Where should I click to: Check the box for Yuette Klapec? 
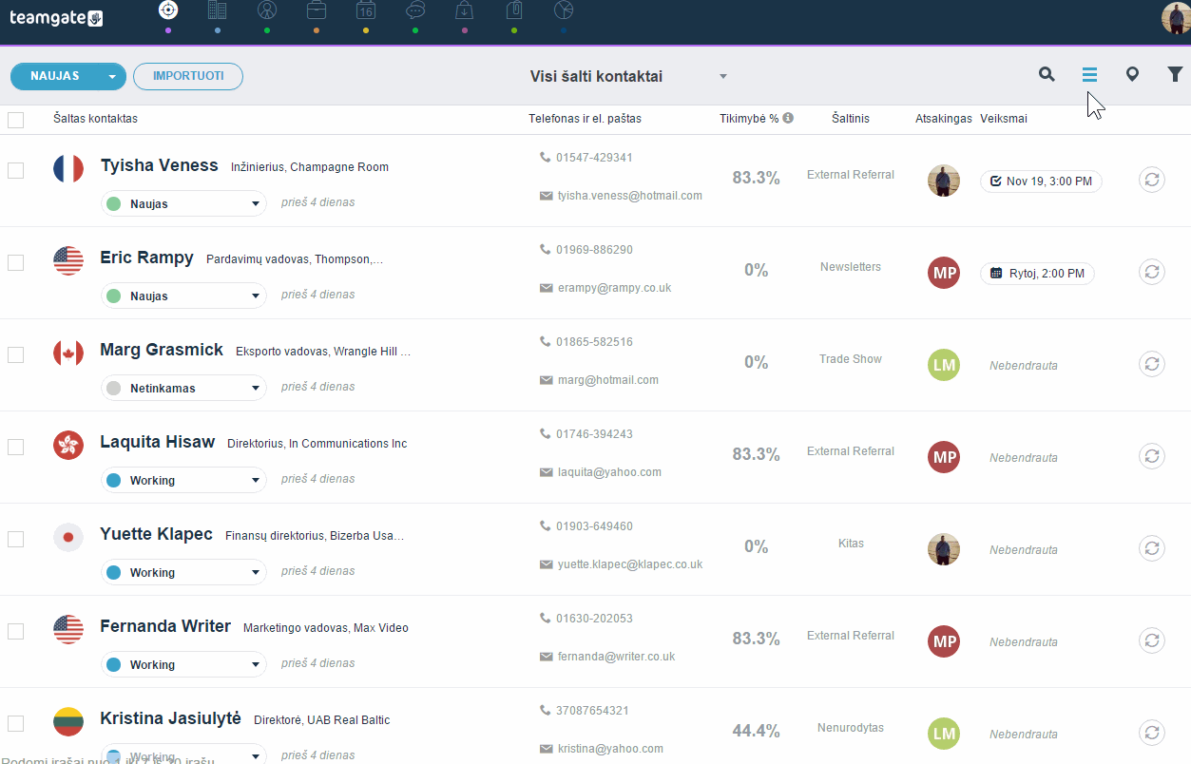[x=15, y=539]
